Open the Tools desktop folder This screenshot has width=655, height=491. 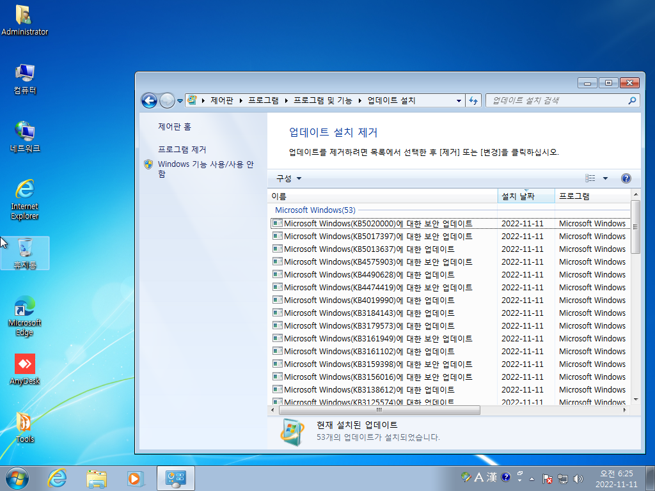25,427
